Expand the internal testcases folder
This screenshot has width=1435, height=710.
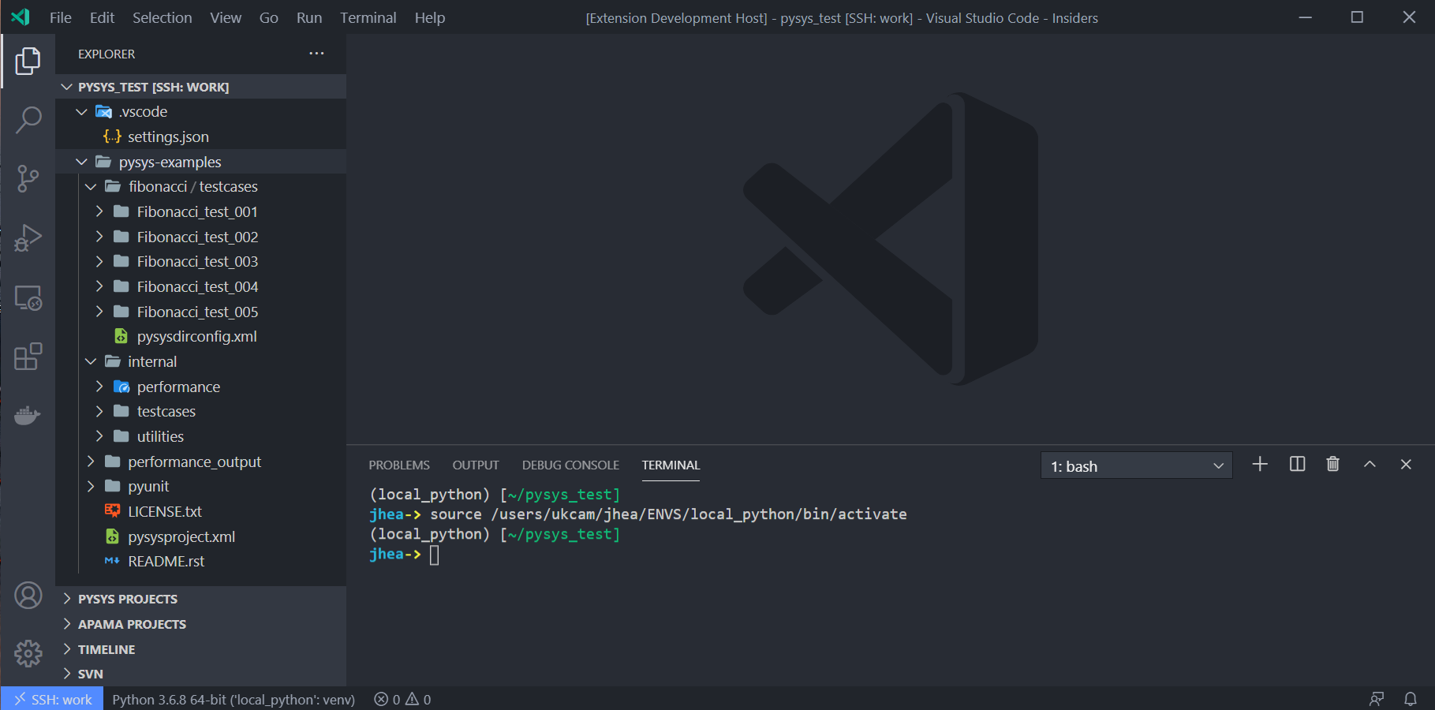[x=200, y=412]
